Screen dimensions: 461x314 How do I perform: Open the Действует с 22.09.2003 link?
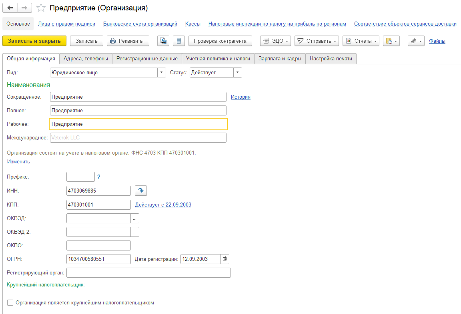click(x=163, y=205)
